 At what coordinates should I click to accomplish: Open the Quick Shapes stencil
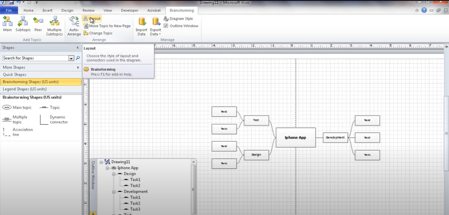pyautogui.click(x=40, y=75)
